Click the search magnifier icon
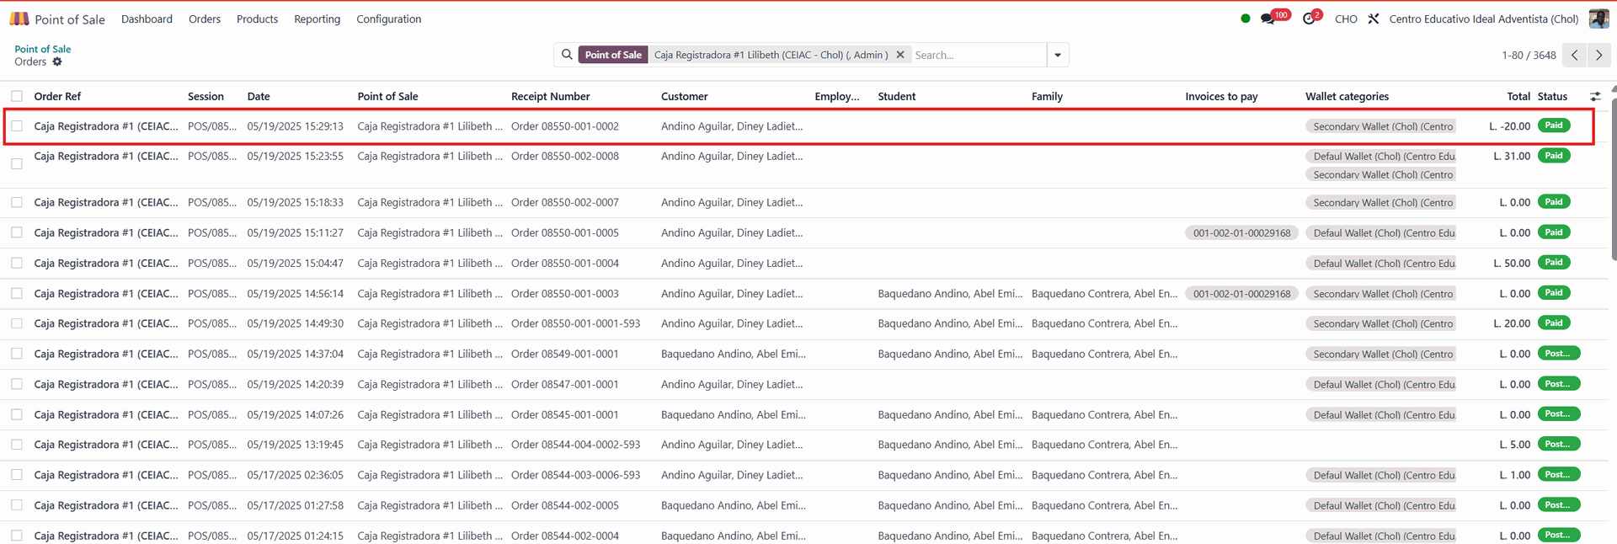Screen dimensions: 1617x544 [567, 55]
